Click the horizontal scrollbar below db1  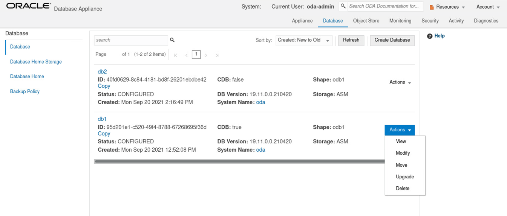[x=240, y=161]
